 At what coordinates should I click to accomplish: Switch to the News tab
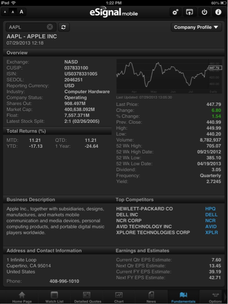[x=151, y=297]
